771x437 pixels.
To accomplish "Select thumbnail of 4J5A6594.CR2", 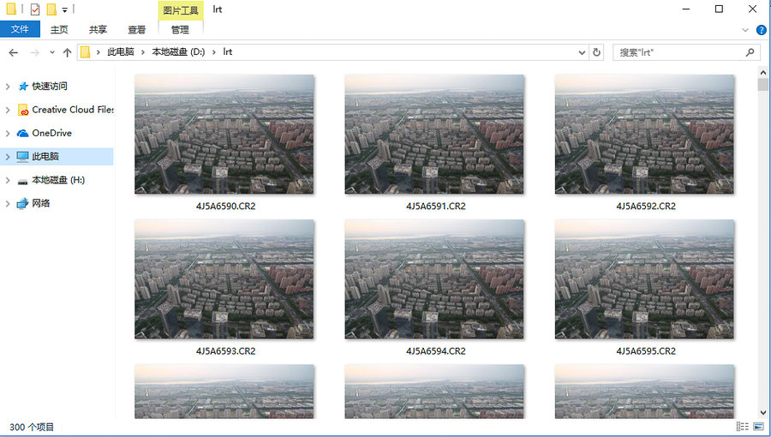I will (434, 278).
